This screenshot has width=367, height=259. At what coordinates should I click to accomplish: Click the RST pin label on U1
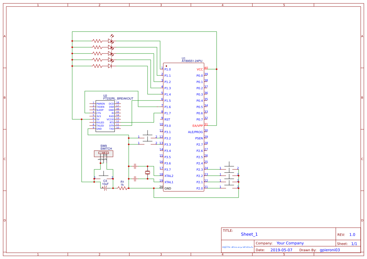(x=167, y=119)
